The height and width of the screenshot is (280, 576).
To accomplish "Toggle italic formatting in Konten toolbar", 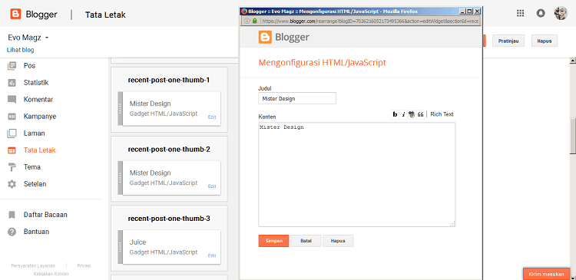I will (403, 114).
